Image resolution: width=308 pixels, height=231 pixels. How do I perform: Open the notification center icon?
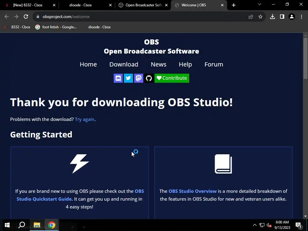298,225
